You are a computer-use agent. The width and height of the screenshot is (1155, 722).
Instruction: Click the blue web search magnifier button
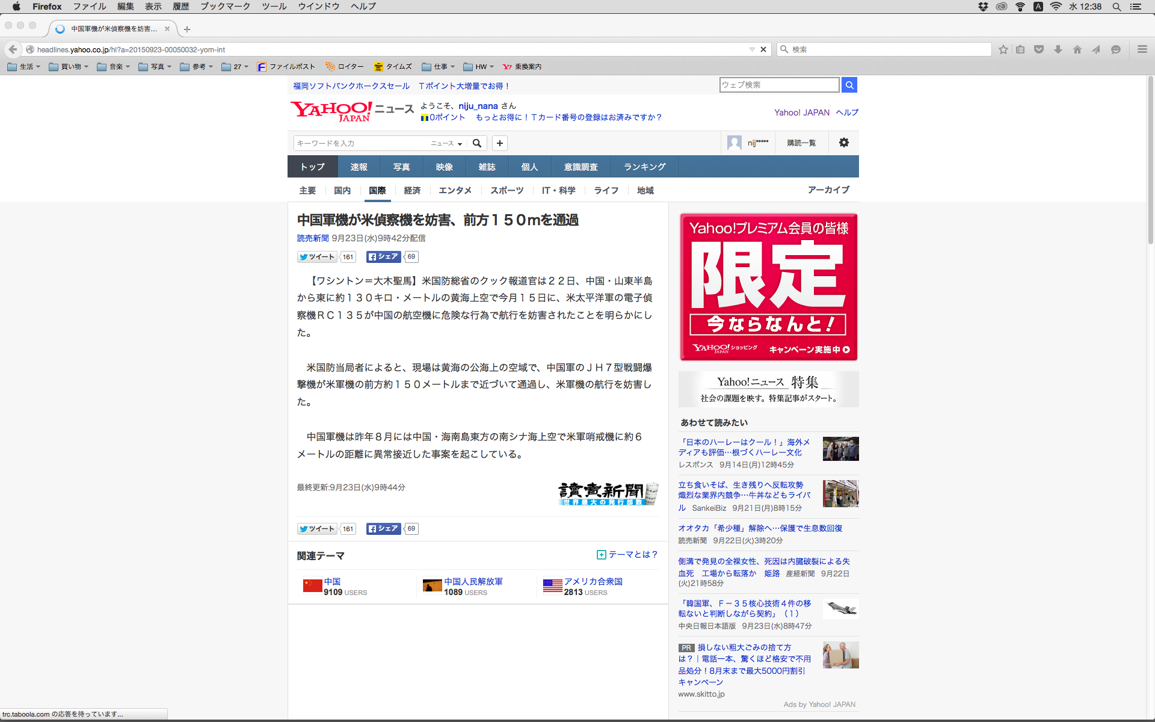849,85
